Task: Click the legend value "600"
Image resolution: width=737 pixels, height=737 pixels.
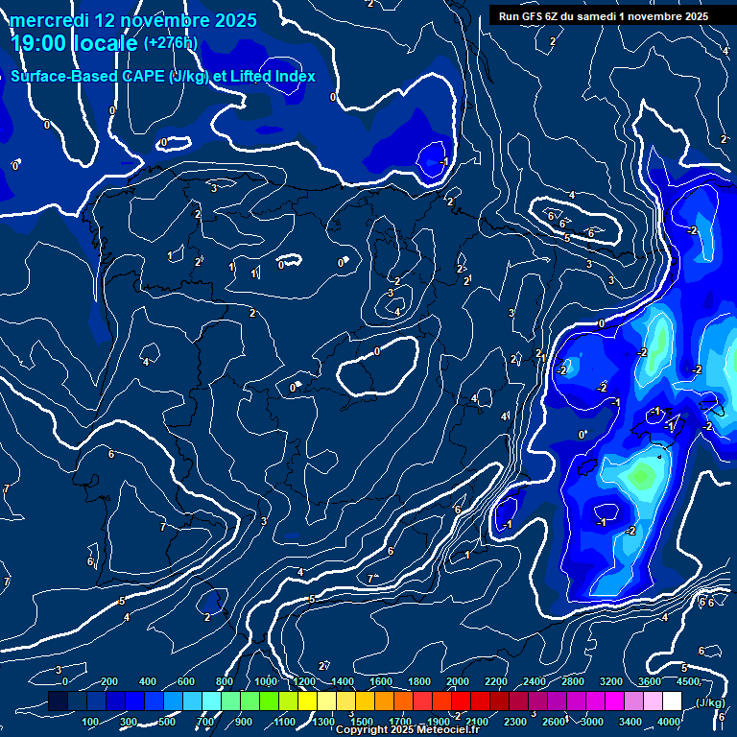Action: click(186, 681)
